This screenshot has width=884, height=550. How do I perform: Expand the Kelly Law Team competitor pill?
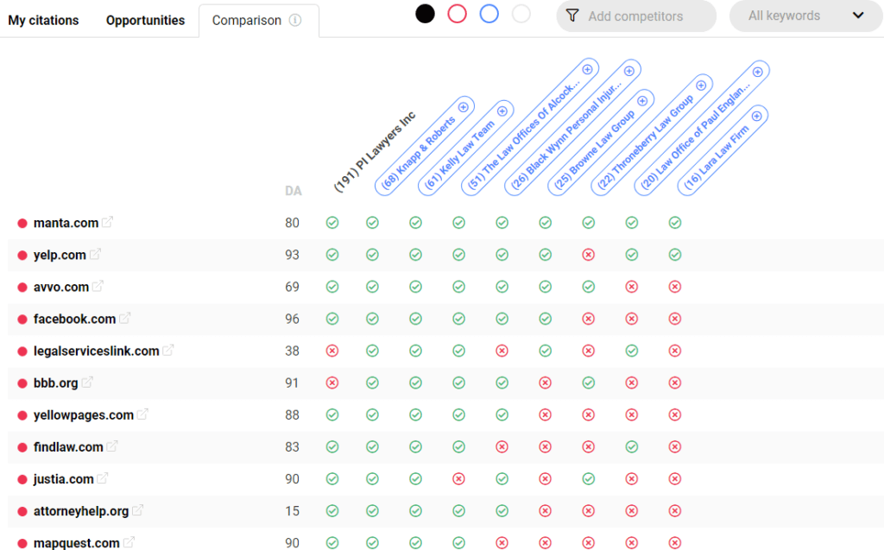click(466, 149)
